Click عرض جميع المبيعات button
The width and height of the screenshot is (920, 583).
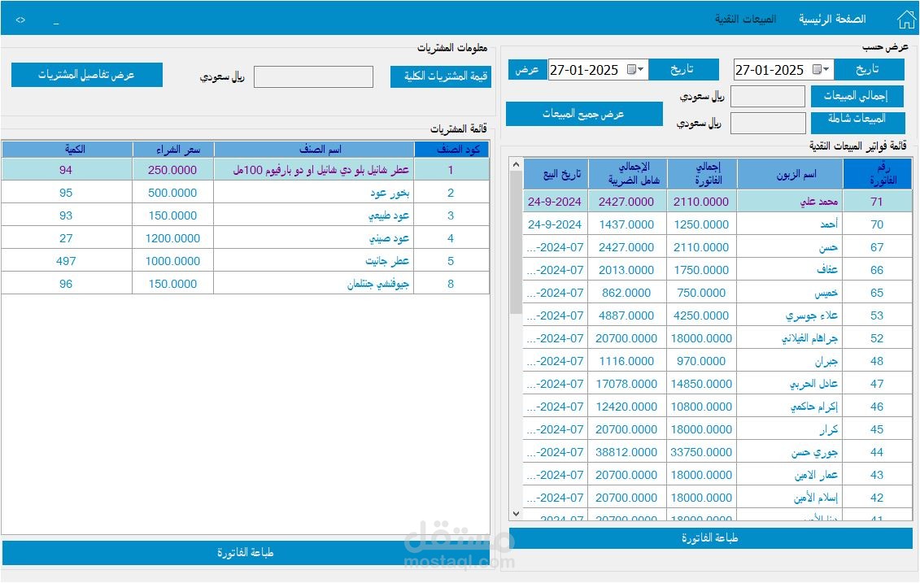pyautogui.click(x=584, y=114)
